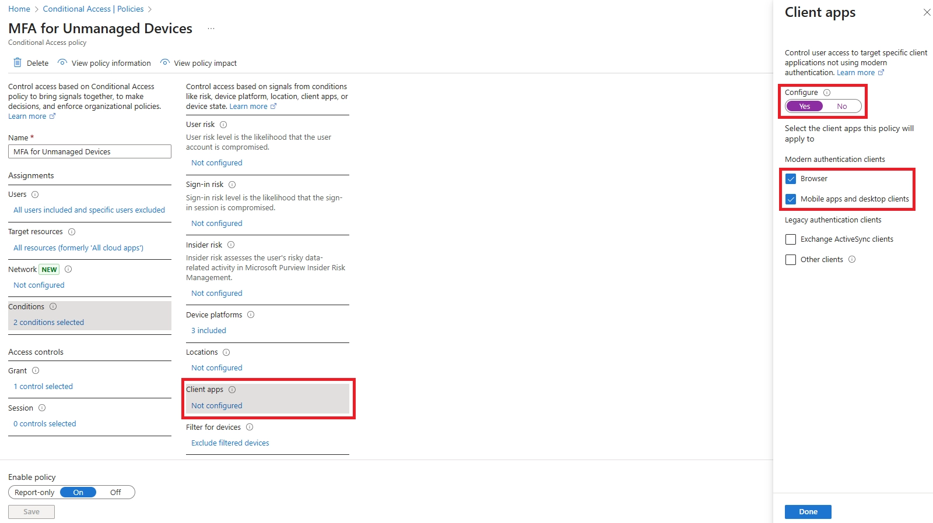Check the Exchange ActiveSync clients checkbox
The image size is (933, 523).
(x=791, y=239)
